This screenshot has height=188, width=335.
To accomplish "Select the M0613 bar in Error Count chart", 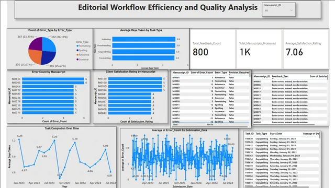I will coord(53,79).
